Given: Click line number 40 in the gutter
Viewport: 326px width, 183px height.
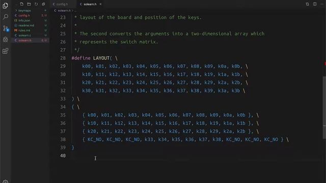Looking at the screenshot, I should point(63,156).
